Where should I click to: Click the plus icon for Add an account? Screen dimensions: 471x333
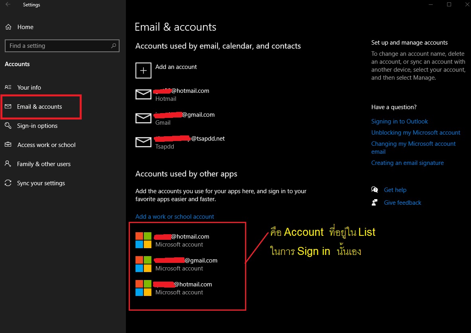pos(143,71)
